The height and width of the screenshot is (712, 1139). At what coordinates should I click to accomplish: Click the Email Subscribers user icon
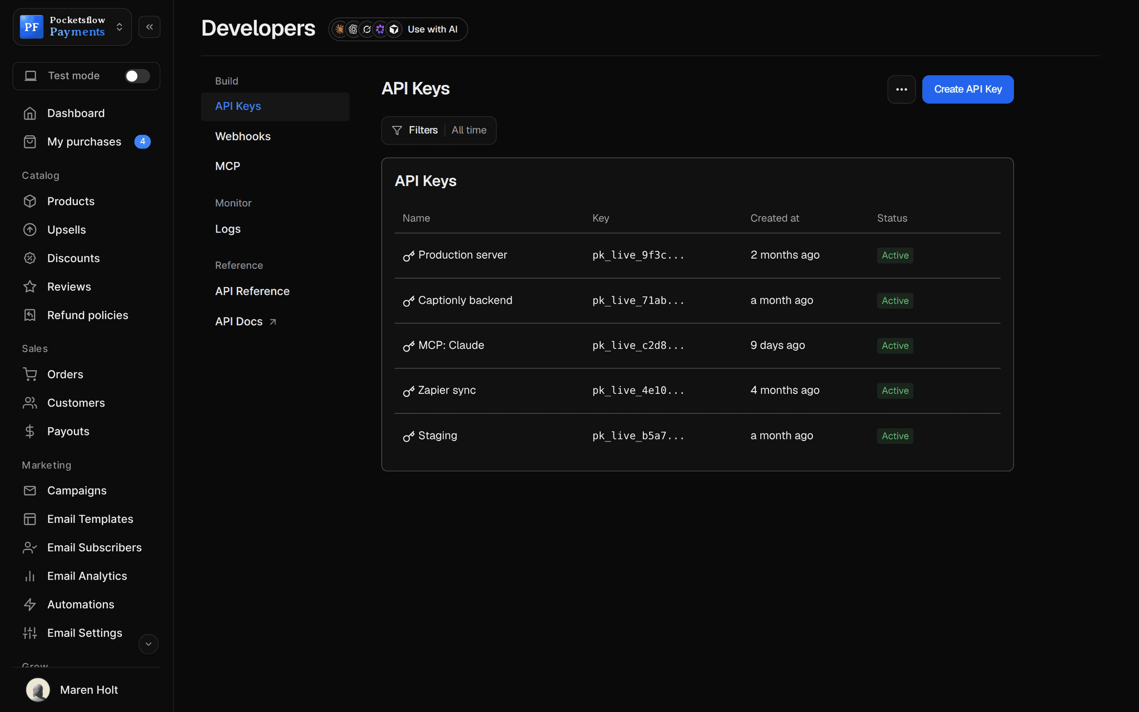30,547
